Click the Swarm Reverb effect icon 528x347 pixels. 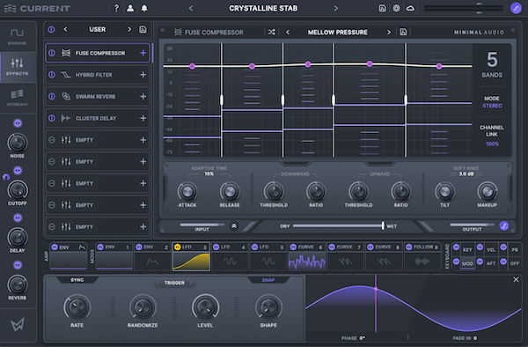click(66, 96)
